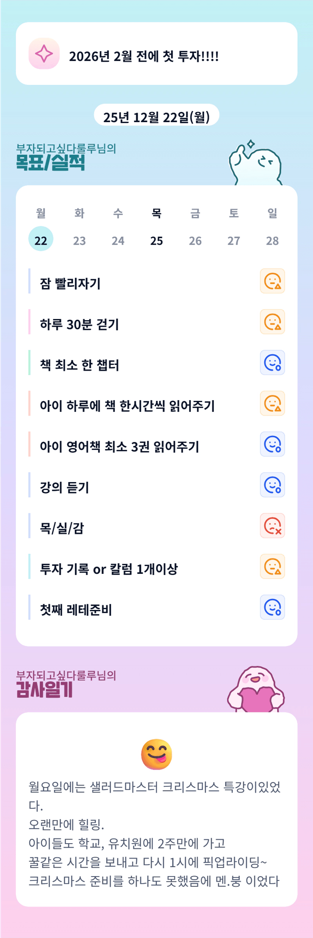Click status icon for 투자 기록 or 칼럼 1개이상
Viewport: 313px width, 938px height.
coord(272,567)
